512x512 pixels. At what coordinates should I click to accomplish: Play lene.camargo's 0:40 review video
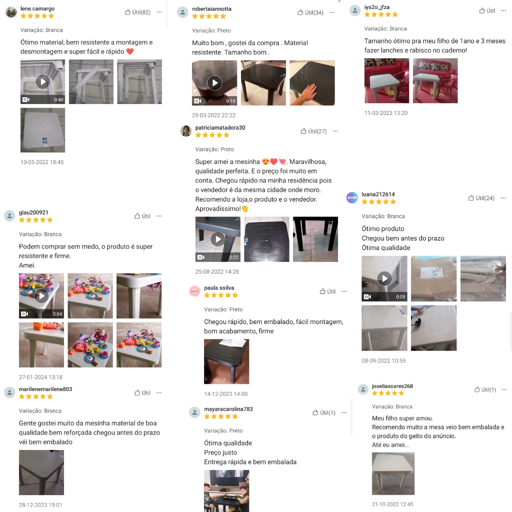43,81
